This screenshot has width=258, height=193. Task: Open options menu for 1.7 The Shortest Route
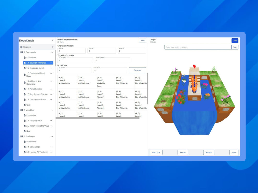coord(51,100)
